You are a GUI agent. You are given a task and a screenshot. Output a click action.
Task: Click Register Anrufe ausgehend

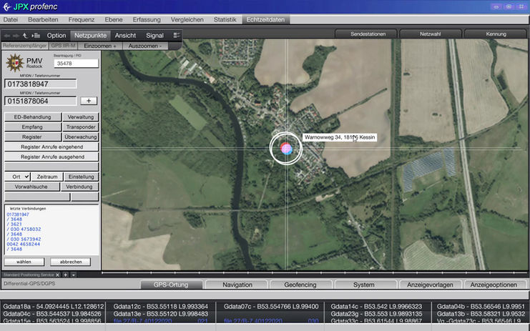(x=51, y=157)
